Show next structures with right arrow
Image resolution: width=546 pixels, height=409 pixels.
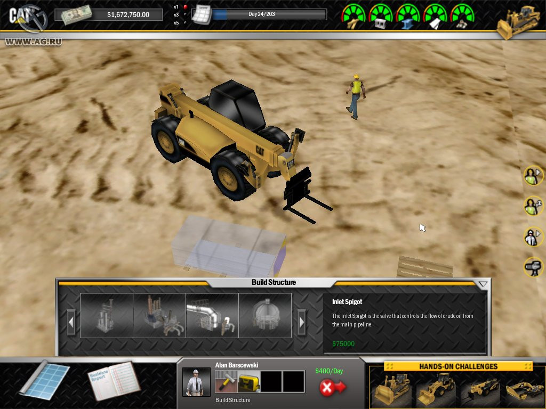[302, 322]
